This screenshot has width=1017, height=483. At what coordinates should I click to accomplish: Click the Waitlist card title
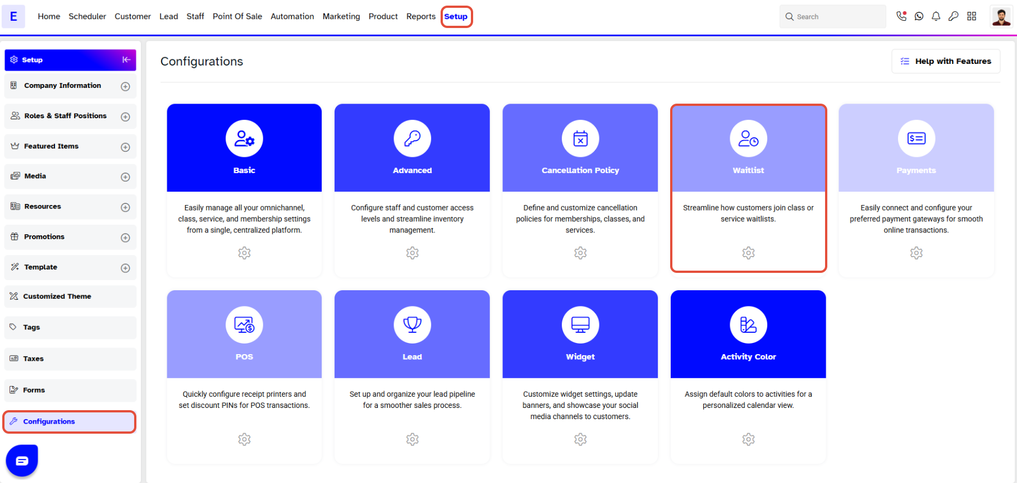pyautogui.click(x=748, y=170)
